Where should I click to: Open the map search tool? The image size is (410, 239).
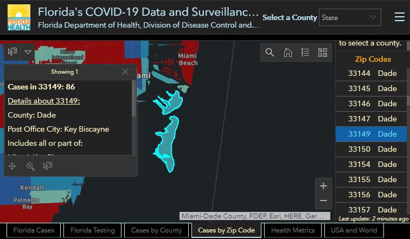(270, 53)
